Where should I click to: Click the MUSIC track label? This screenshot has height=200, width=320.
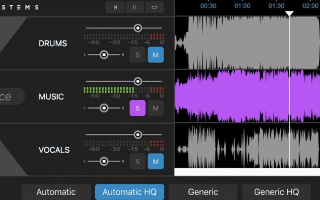[x=51, y=97]
